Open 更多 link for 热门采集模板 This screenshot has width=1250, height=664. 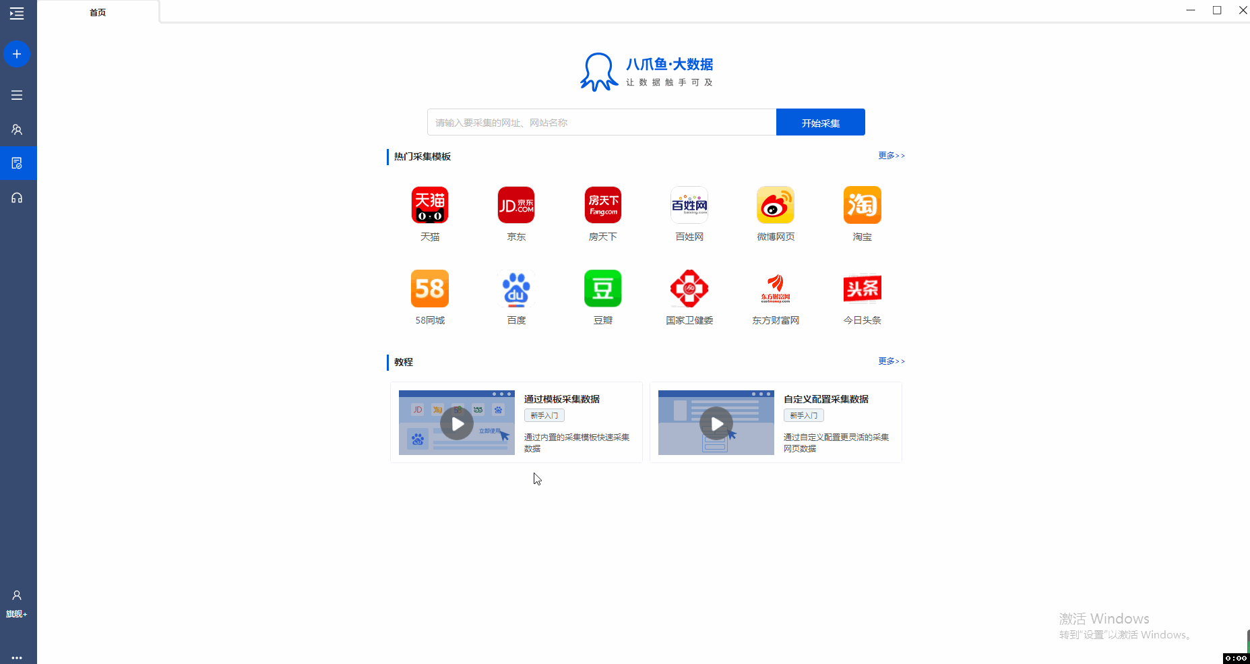[892, 156]
